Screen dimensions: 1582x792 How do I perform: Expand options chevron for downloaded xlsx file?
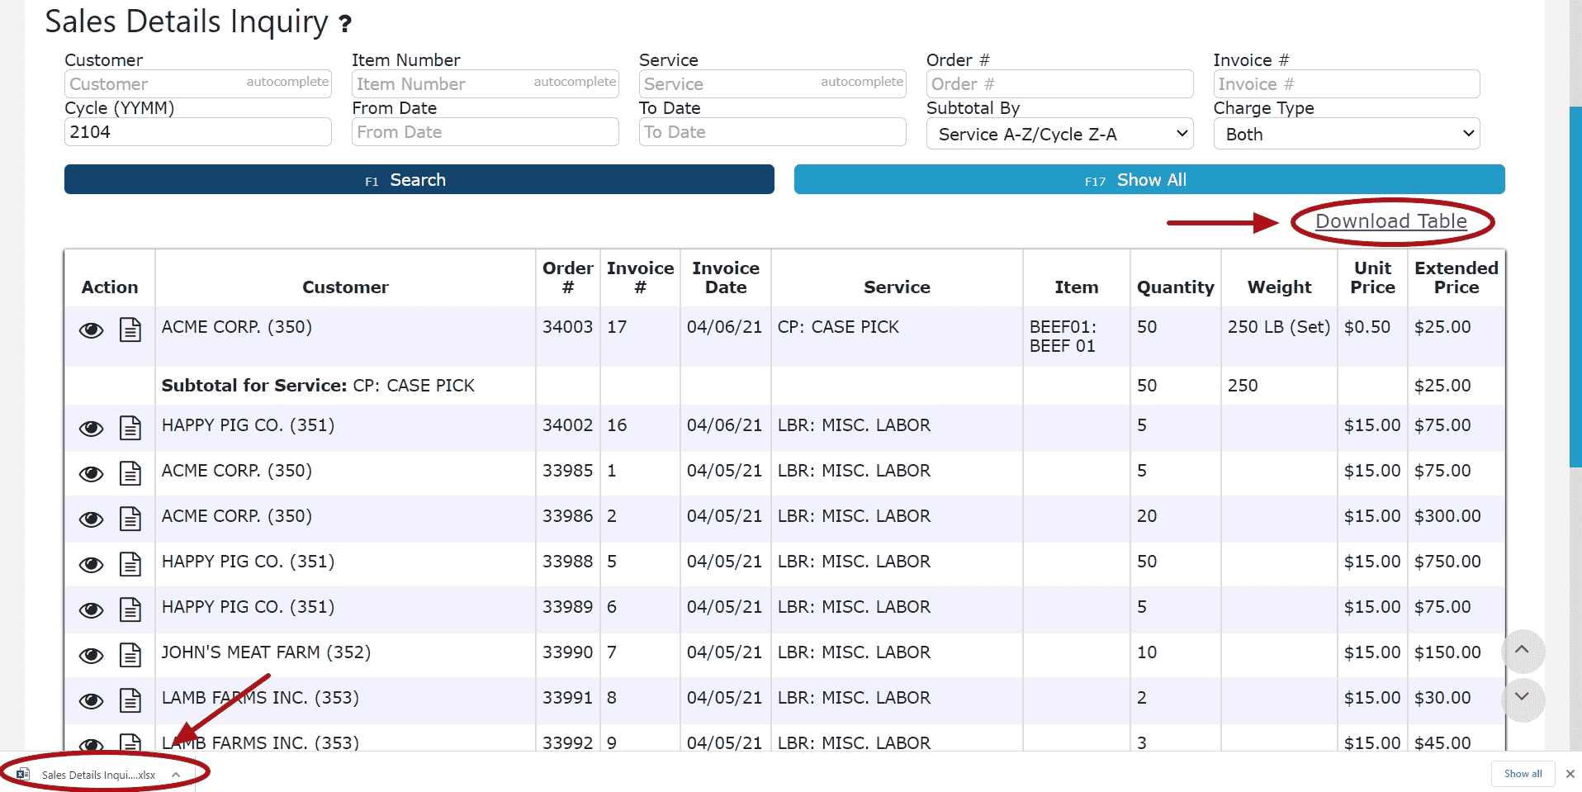[x=176, y=775]
